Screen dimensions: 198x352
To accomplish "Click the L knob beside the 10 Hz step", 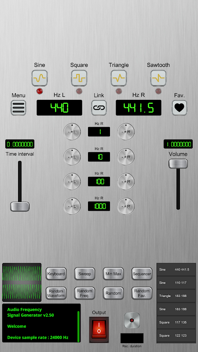I will (72, 157).
